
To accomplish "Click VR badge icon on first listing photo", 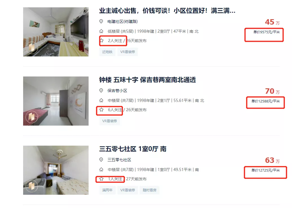I will pyautogui.click(x=32, y=48).
